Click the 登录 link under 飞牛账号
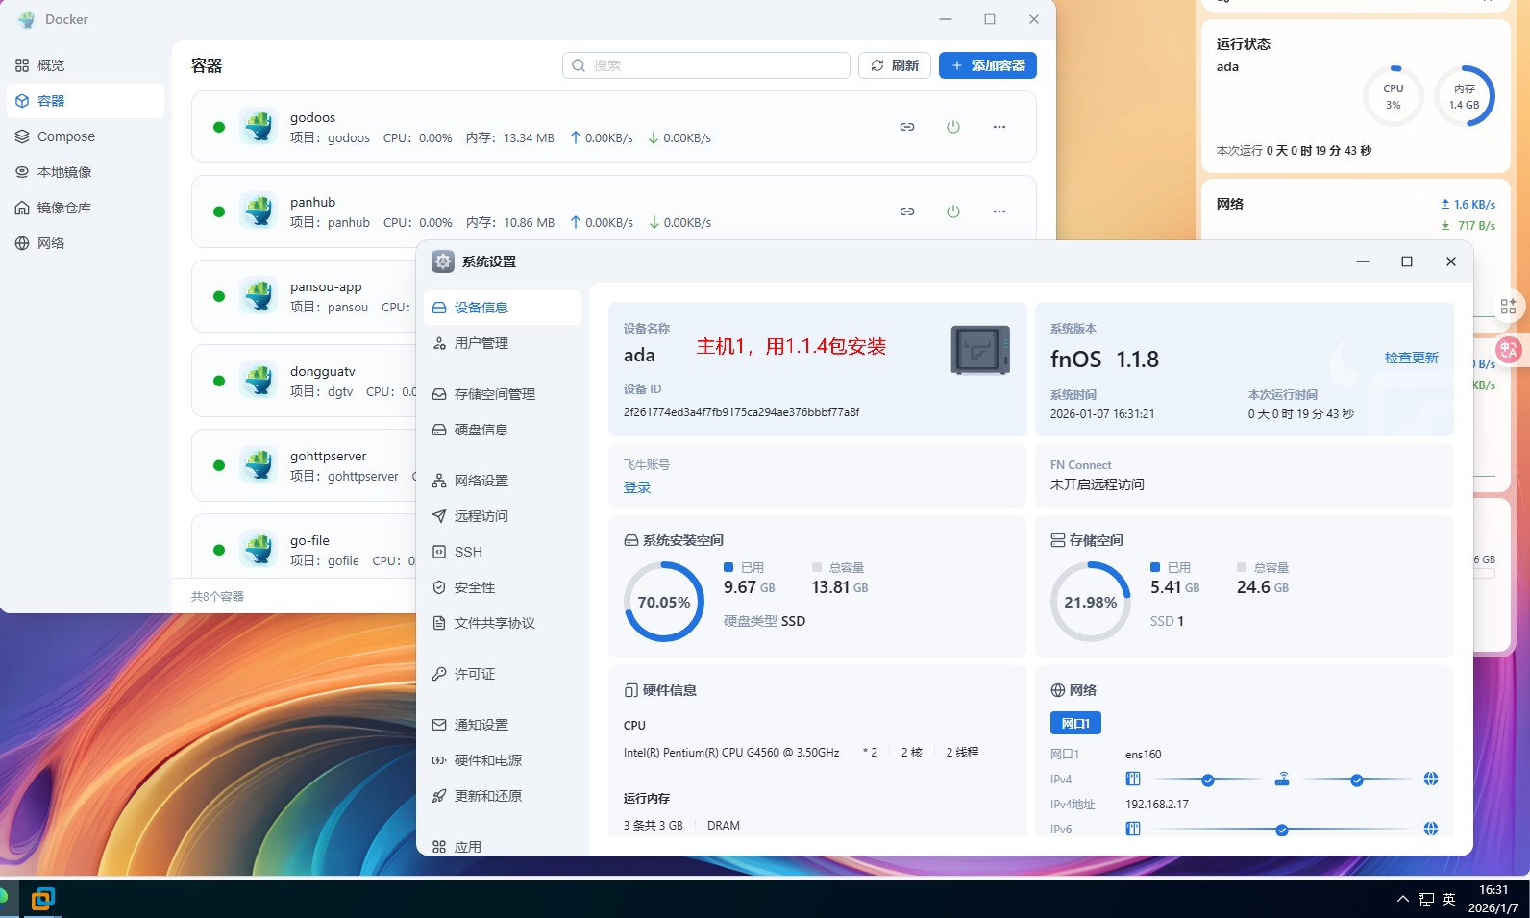Viewport: 1530px width, 918px height. tap(637, 487)
